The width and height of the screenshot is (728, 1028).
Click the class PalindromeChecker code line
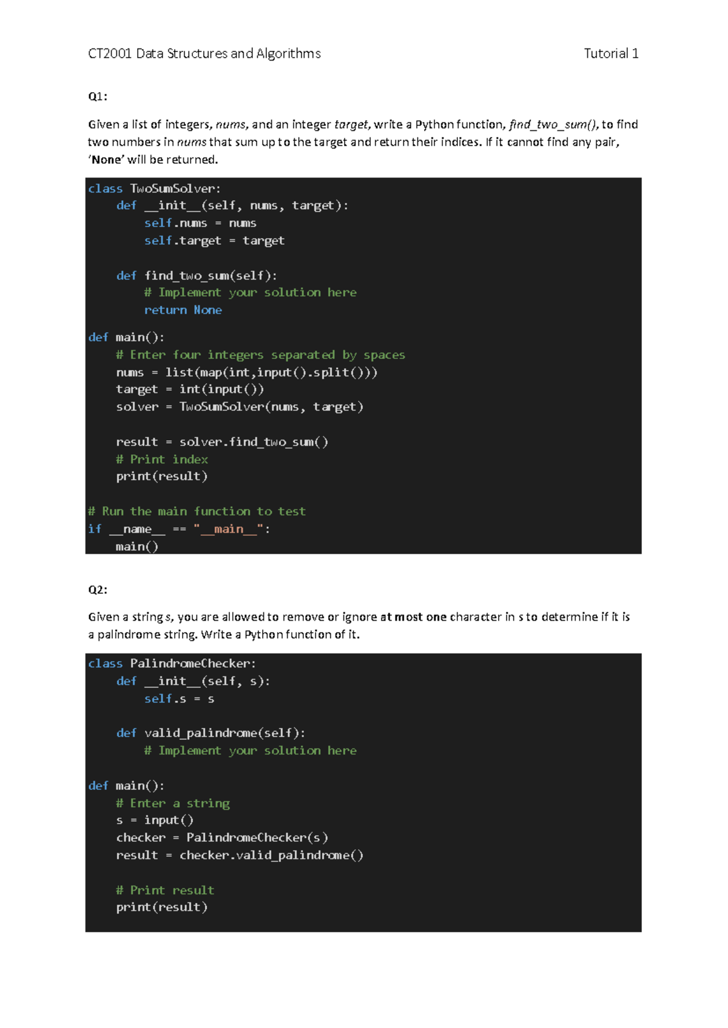[172, 664]
